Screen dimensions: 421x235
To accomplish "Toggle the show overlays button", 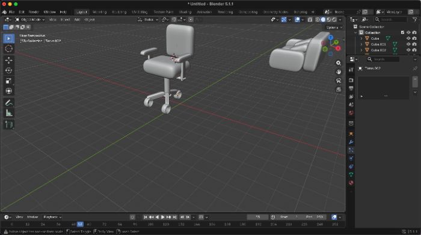I will (x=297, y=20).
